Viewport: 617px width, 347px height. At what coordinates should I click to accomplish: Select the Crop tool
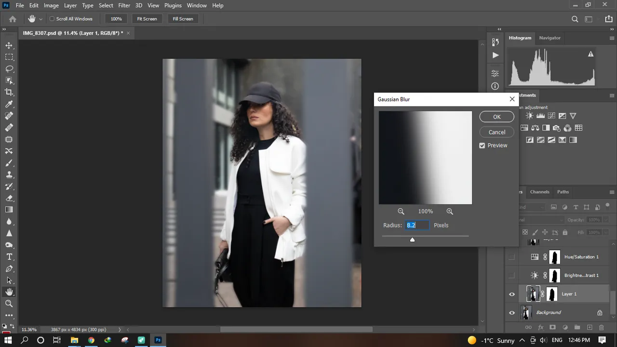(9, 92)
